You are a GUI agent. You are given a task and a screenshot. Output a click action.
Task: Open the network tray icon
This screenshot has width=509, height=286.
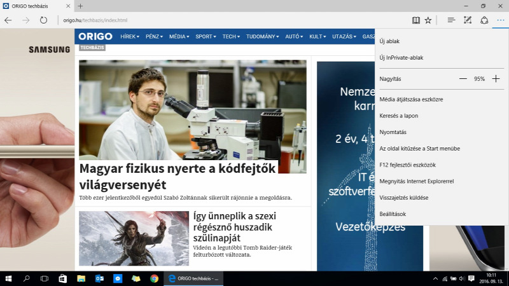tap(445, 278)
